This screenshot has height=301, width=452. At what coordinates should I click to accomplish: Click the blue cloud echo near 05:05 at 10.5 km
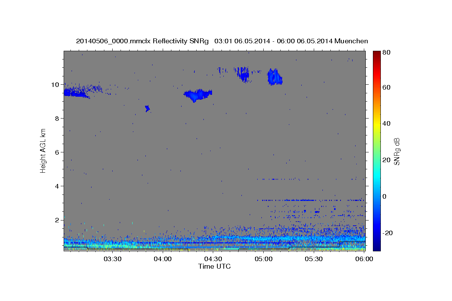(275, 77)
